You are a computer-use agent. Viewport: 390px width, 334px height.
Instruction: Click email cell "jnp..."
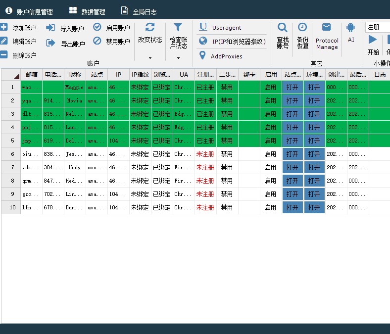pos(32,141)
